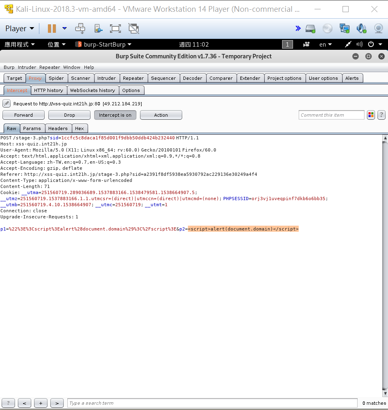Open the proxy Options sub-tab

click(x=131, y=90)
